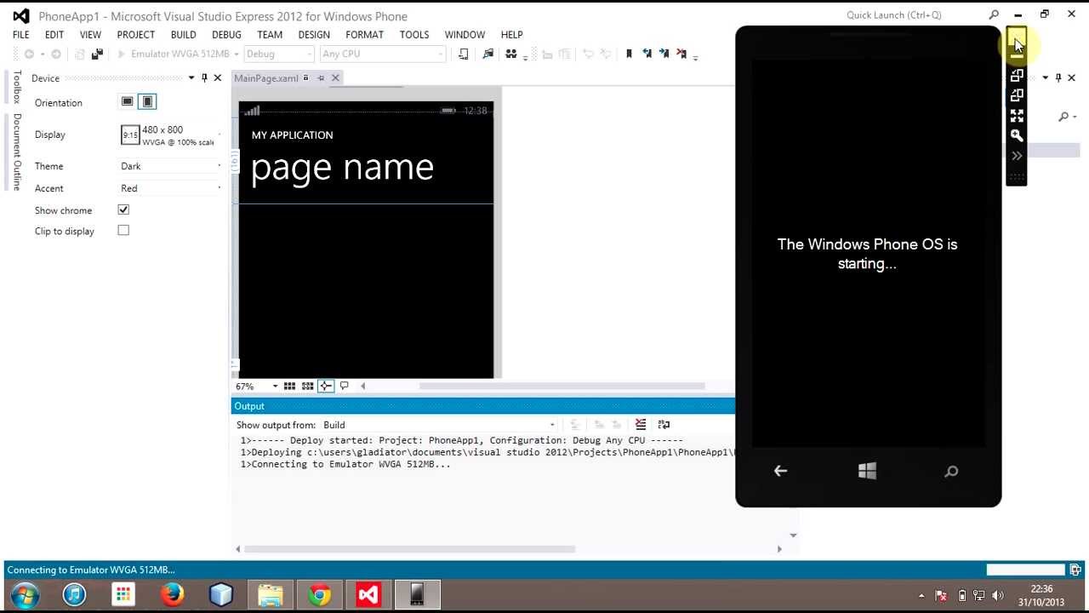Open emulator additional tools chevron
The width and height of the screenshot is (1089, 613).
1017,156
